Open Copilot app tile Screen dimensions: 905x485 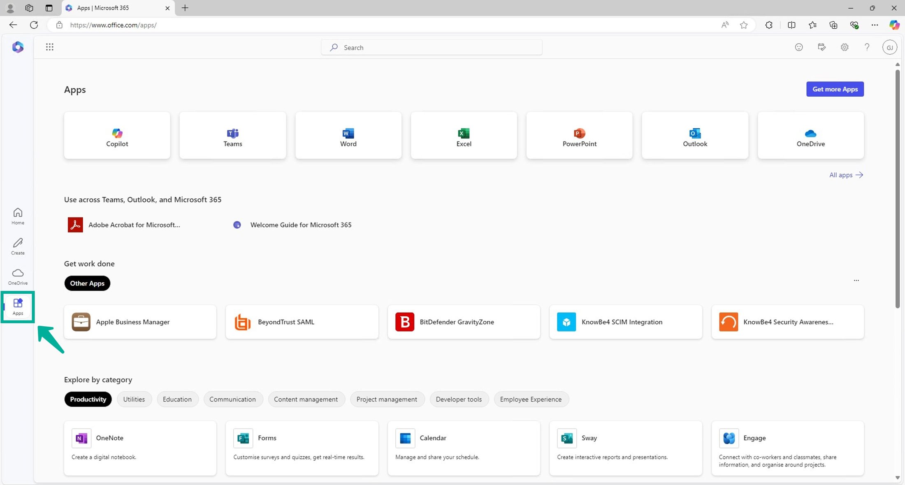[x=117, y=136]
